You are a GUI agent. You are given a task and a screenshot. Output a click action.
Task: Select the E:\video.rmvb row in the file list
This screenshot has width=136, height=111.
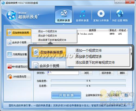[103, 34]
